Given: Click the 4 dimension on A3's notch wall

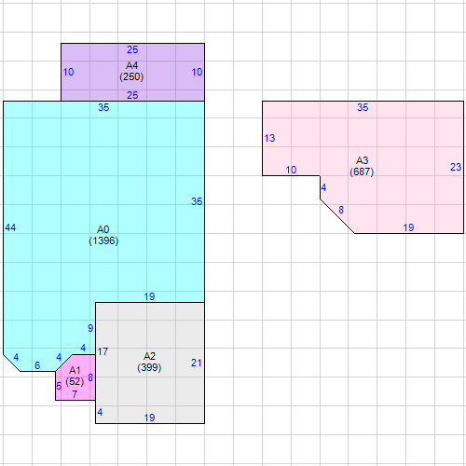Looking at the screenshot, I should click(x=323, y=187).
